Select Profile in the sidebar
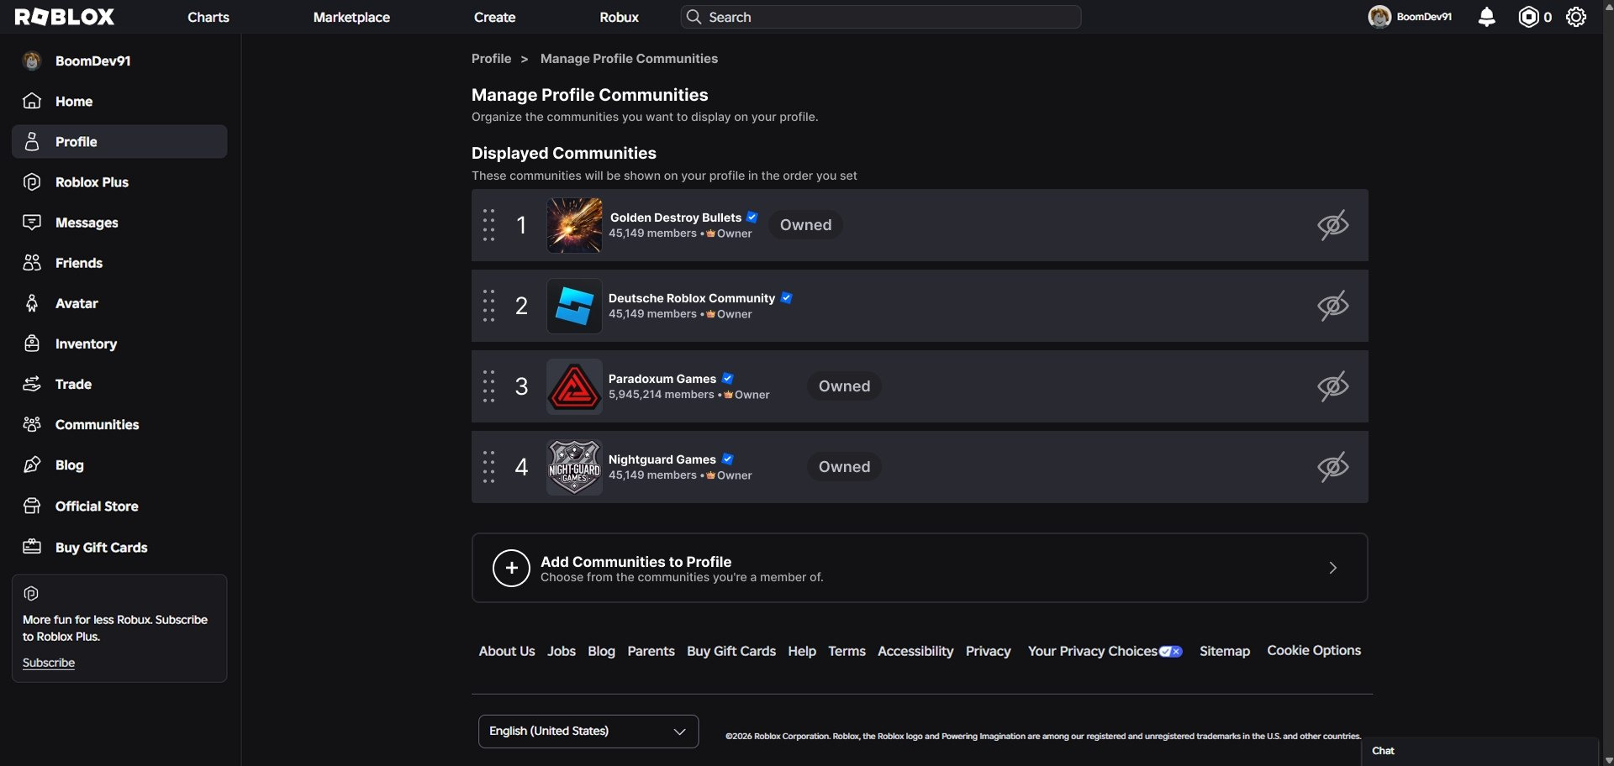 (119, 142)
